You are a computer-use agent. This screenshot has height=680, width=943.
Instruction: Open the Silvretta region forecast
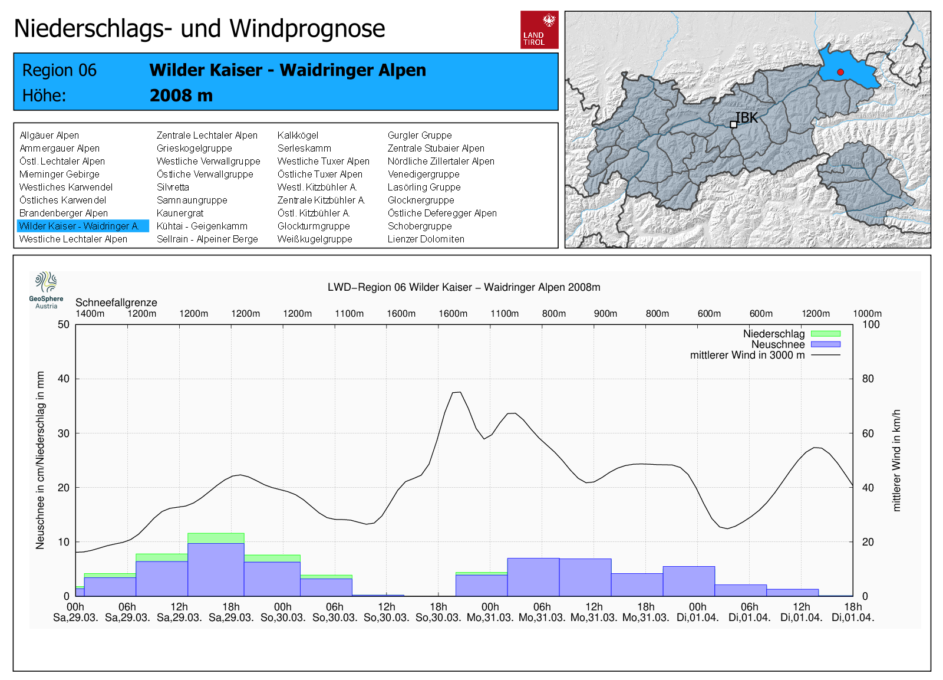click(173, 187)
